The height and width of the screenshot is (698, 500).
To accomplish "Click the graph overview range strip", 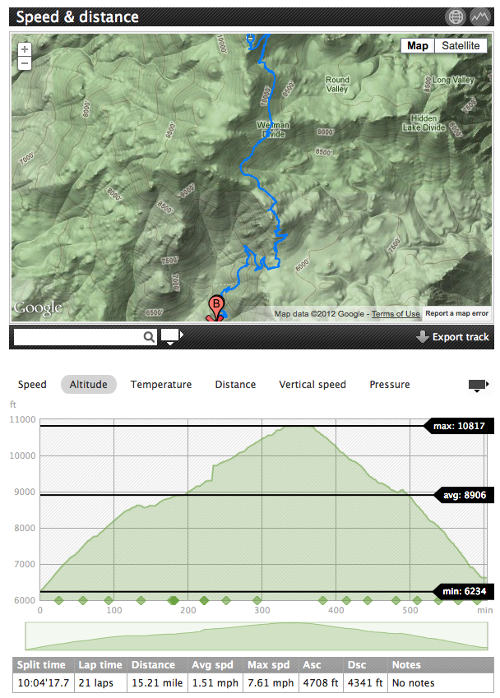I will [257, 636].
